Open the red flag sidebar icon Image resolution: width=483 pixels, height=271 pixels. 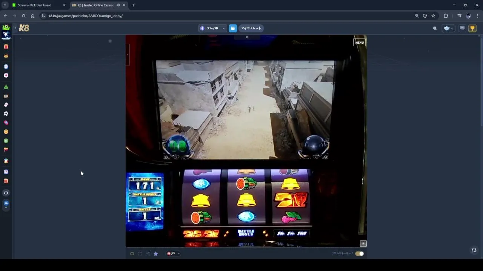point(6,149)
